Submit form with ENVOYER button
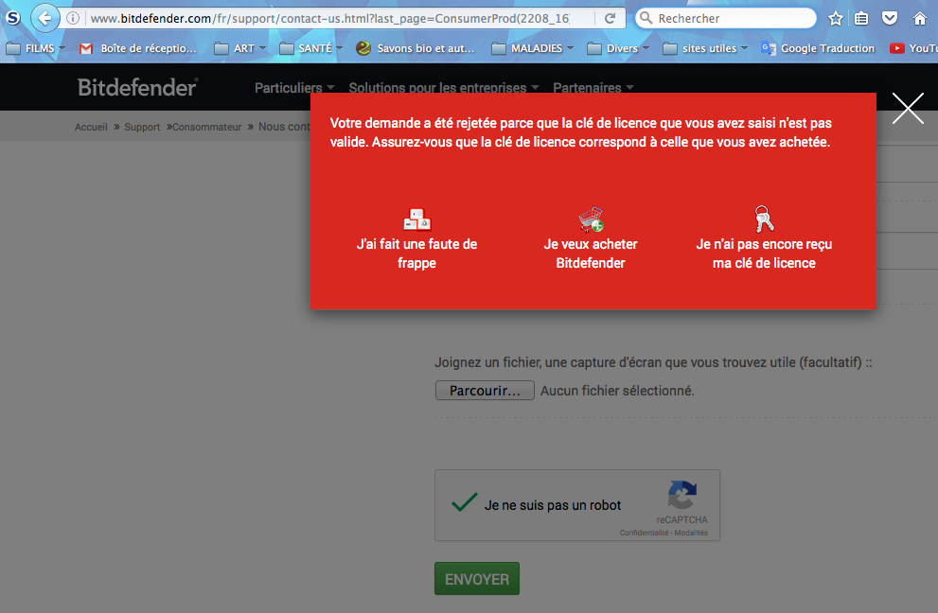Image resolution: width=938 pixels, height=613 pixels. [x=477, y=578]
